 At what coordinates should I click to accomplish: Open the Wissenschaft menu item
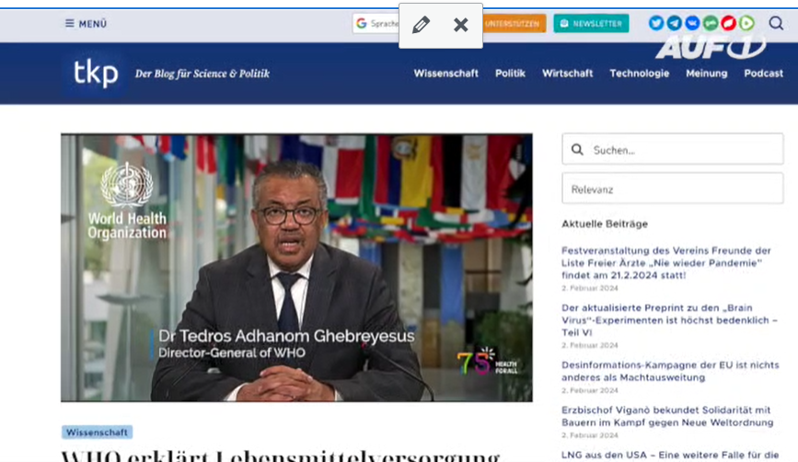click(x=445, y=74)
